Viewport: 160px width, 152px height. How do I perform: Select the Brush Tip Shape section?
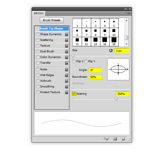click(x=52, y=29)
